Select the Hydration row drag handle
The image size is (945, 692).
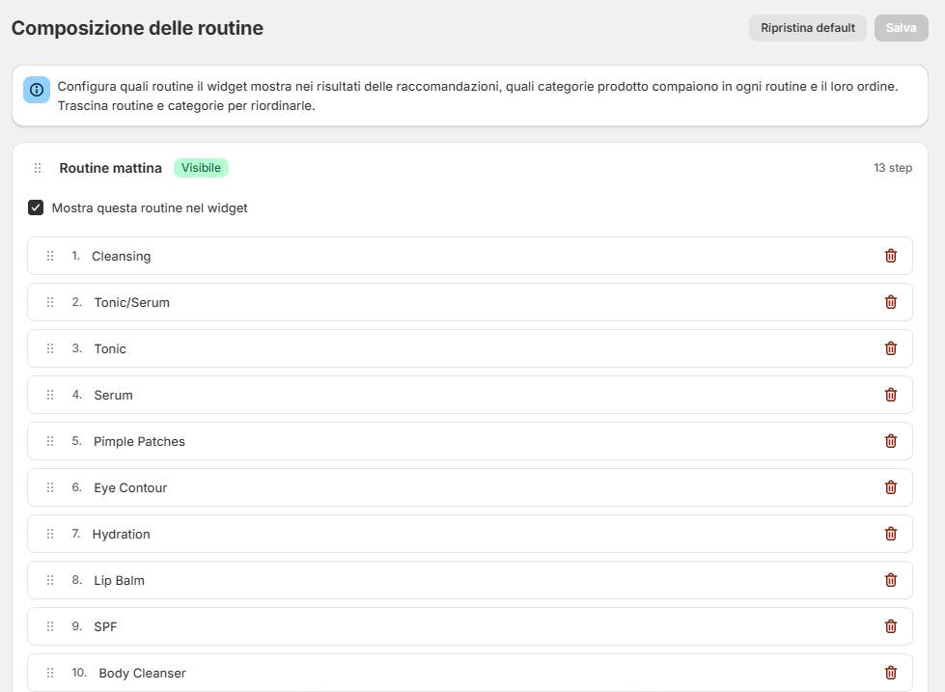[x=50, y=534]
